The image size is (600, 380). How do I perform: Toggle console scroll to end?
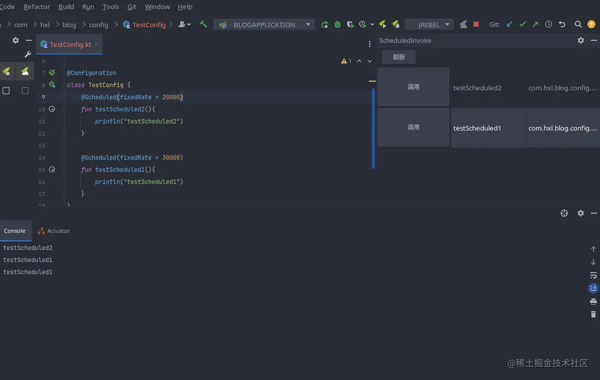[x=593, y=288]
